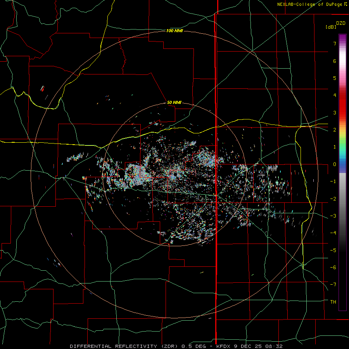The height and width of the screenshot is (349, 349).
Task: Click the 50 NMI range ring label
Action: [x=174, y=102]
